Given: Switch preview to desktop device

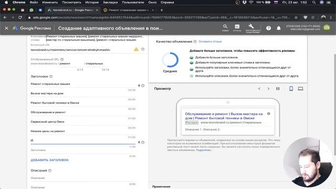Looking at the screenshot, I should click(x=300, y=89).
